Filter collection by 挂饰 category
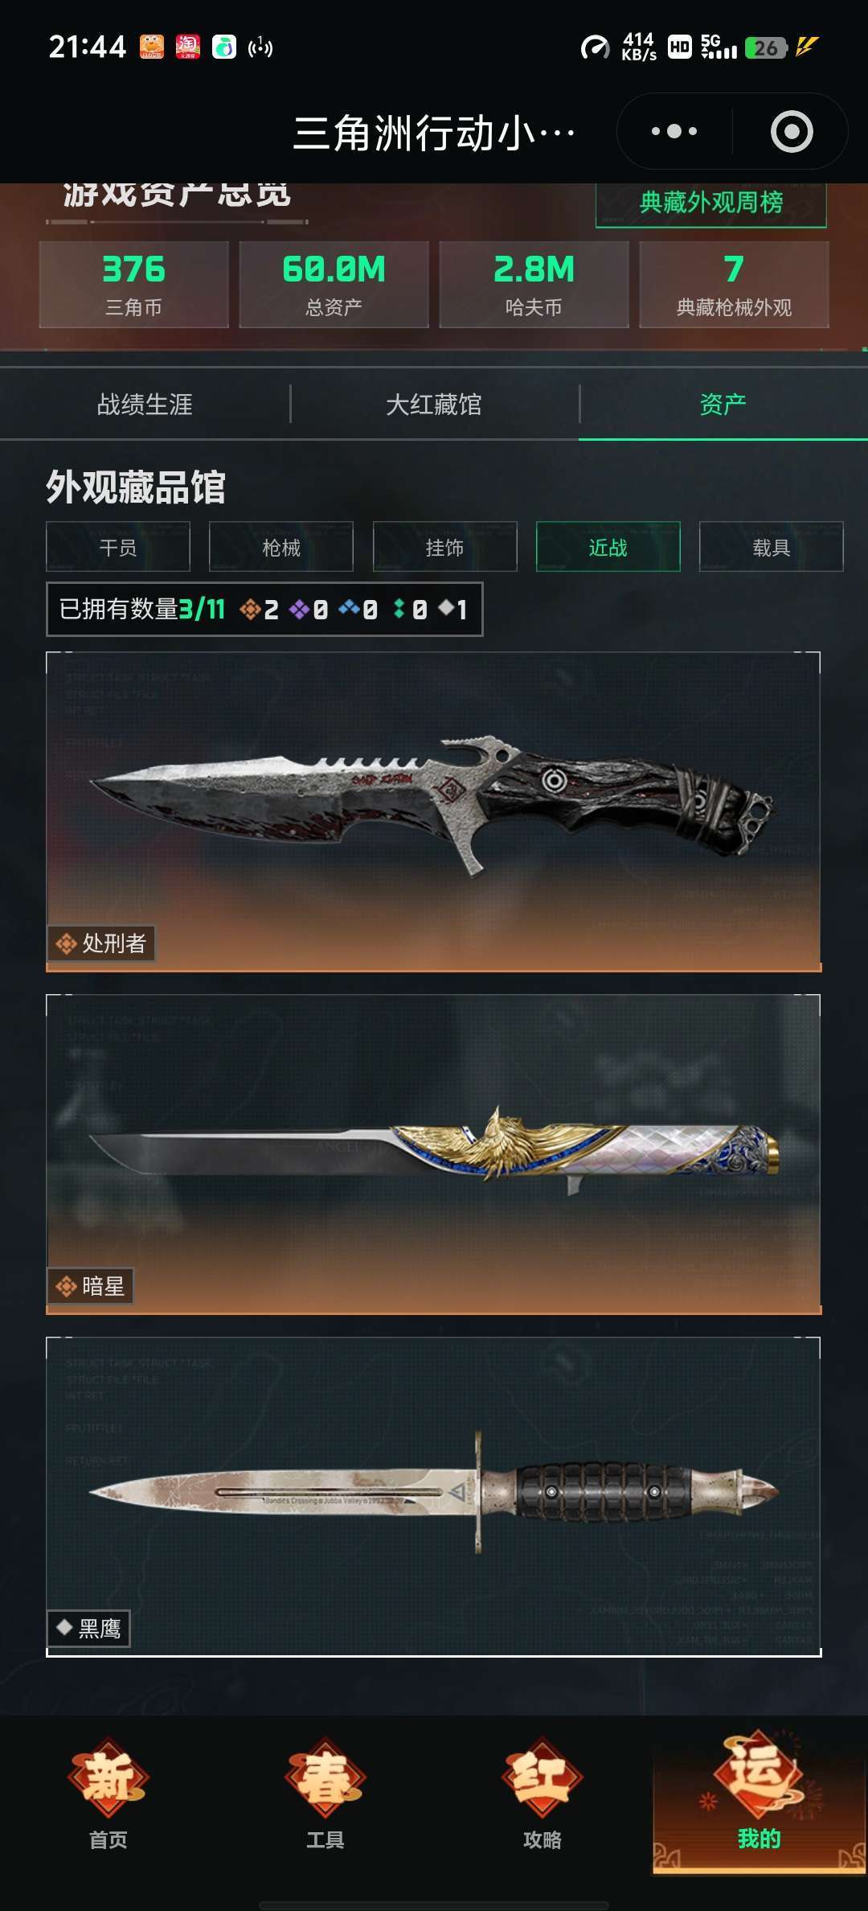Viewport: 868px width, 1911px height. tap(444, 547)
